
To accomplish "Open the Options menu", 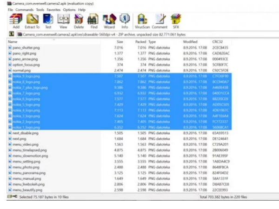I will click(x=69, y=9).
